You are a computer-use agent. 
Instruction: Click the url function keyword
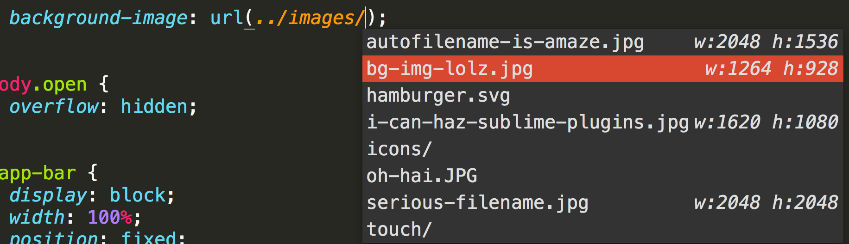227,18
